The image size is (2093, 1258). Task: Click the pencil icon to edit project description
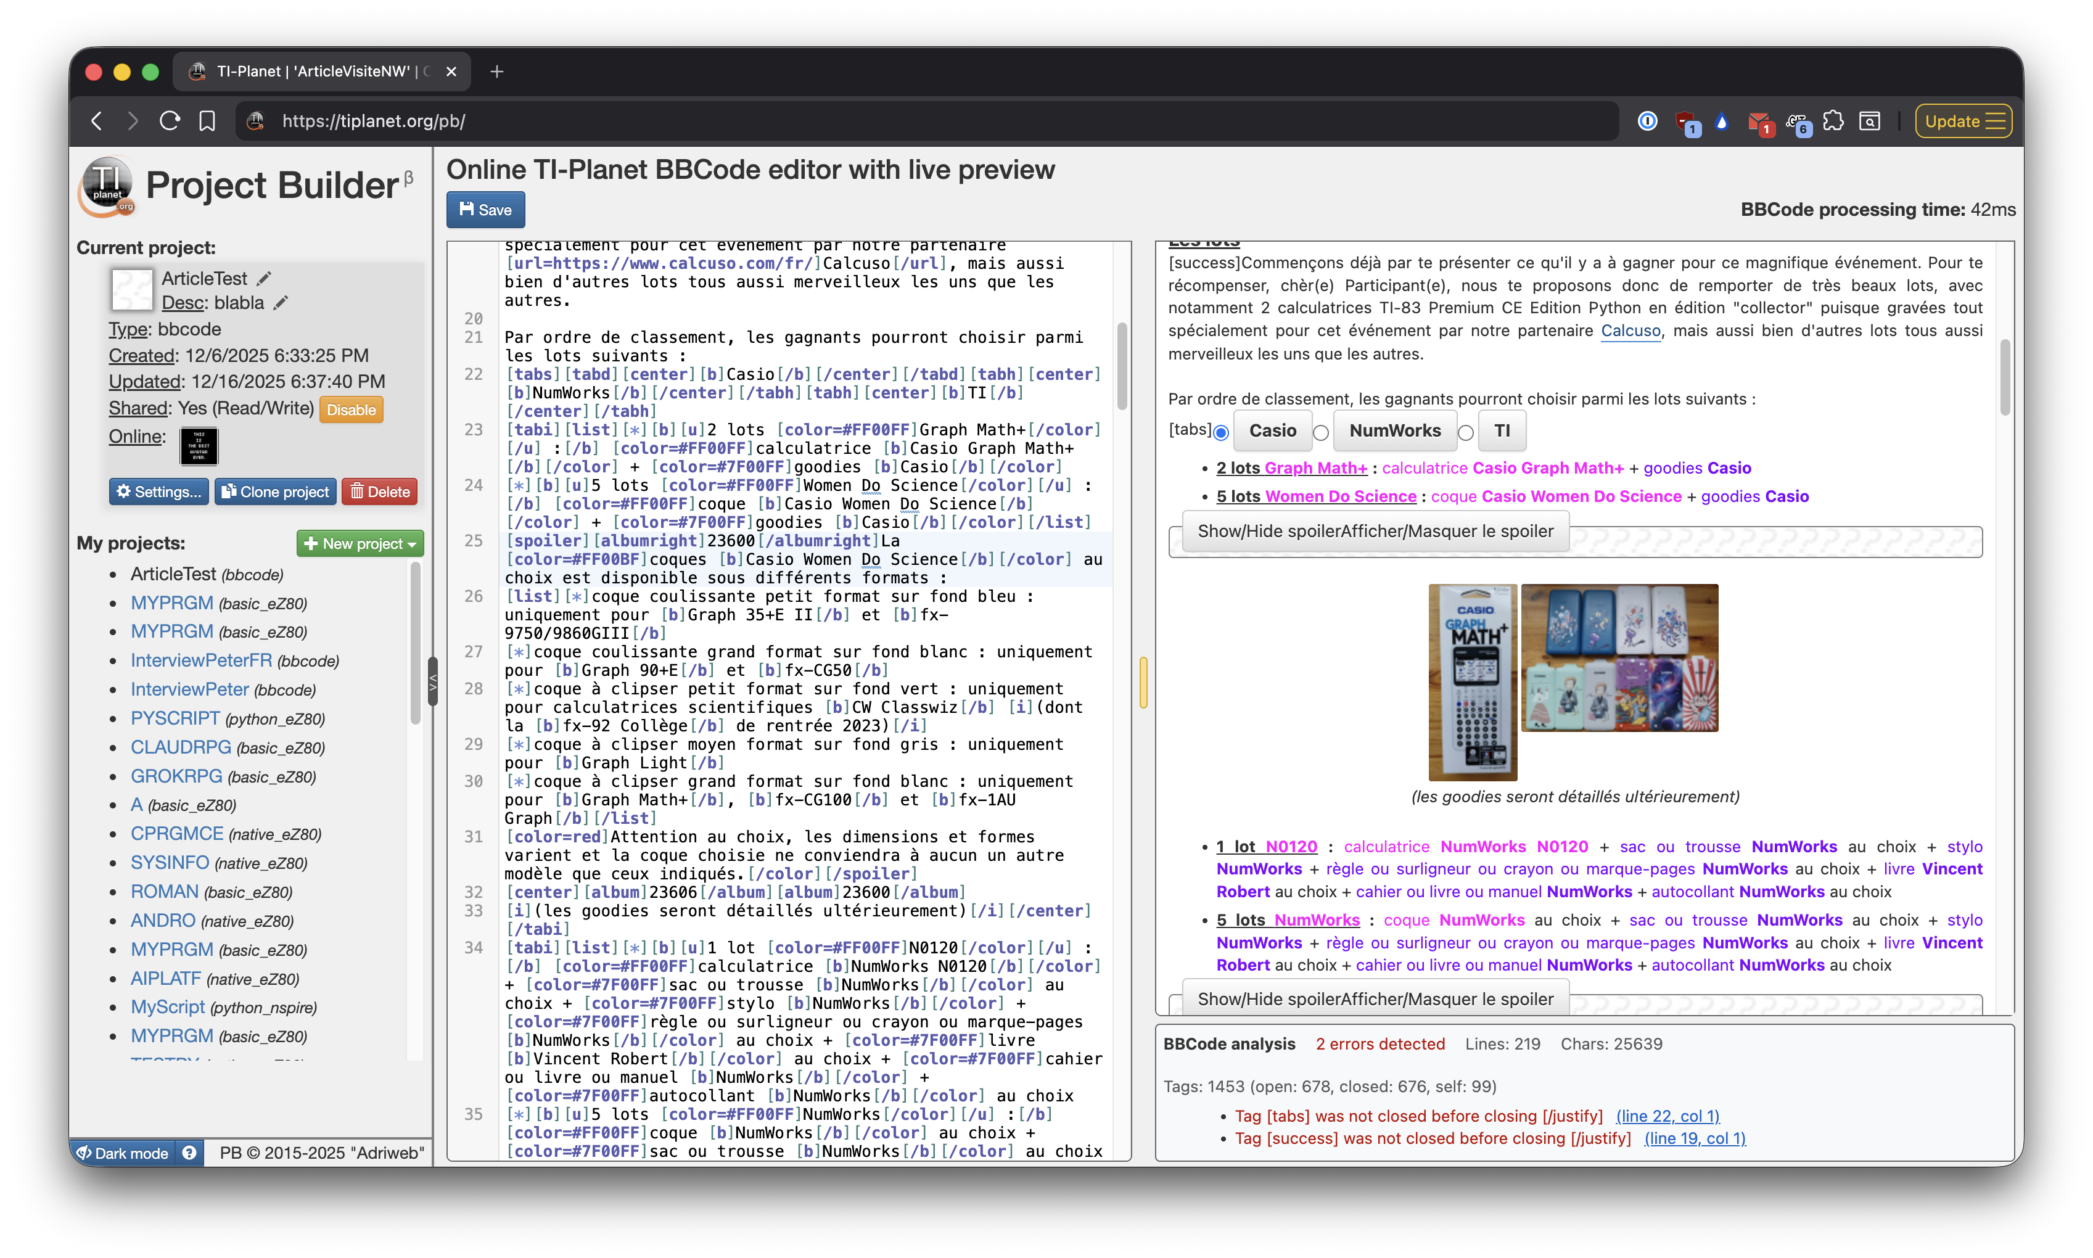point(281,303)
